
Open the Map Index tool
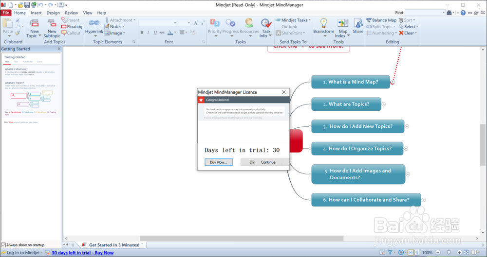pyautogui.click(x=343, y=28)
